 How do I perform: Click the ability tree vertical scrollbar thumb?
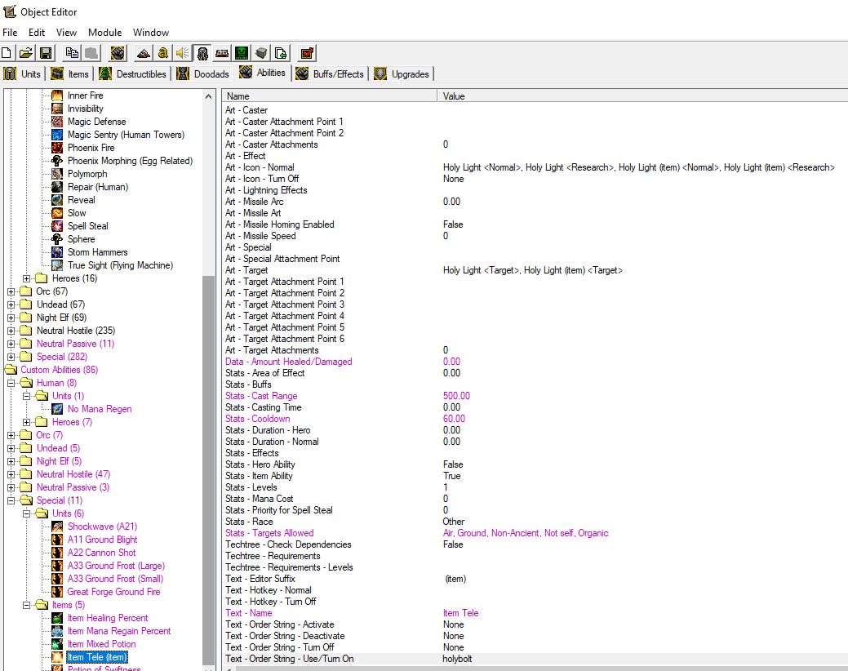point(209,470)
